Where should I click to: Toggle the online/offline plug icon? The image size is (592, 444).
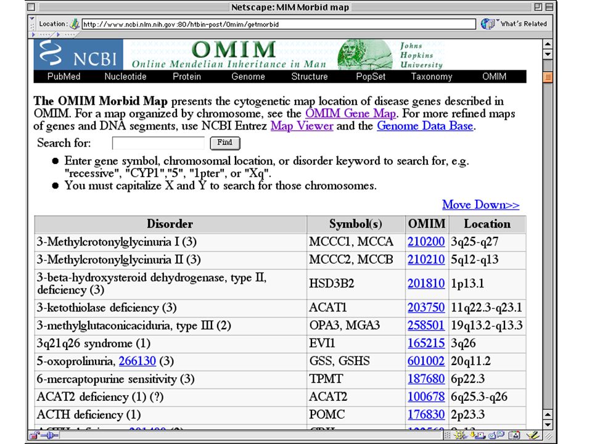(50, 435)
